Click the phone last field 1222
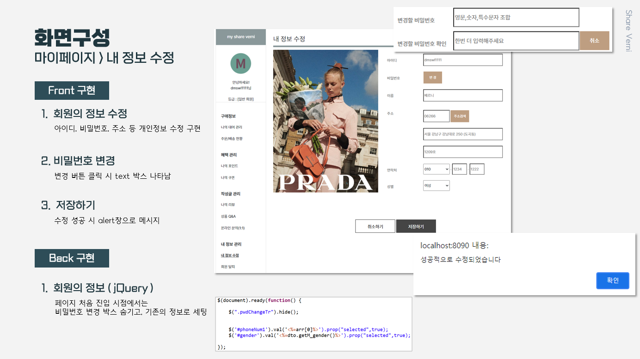Image resolution: width=640 pixels, height=359 pixels. click(477, 169)
